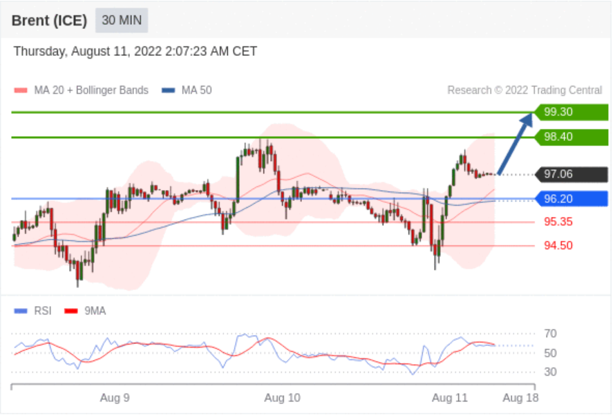Click the Aug 11 date axis label

(450, 398)
